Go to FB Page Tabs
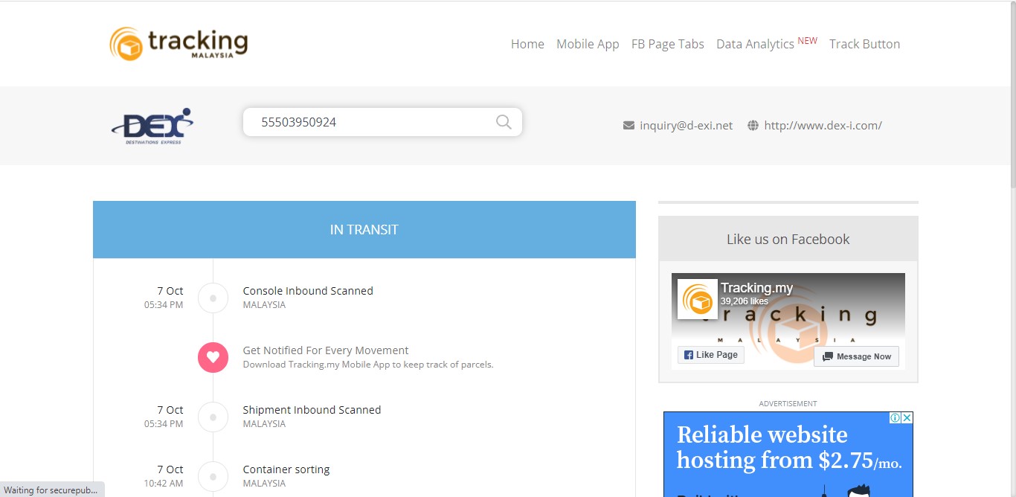Screen dimensions: 1016x497 667,44
